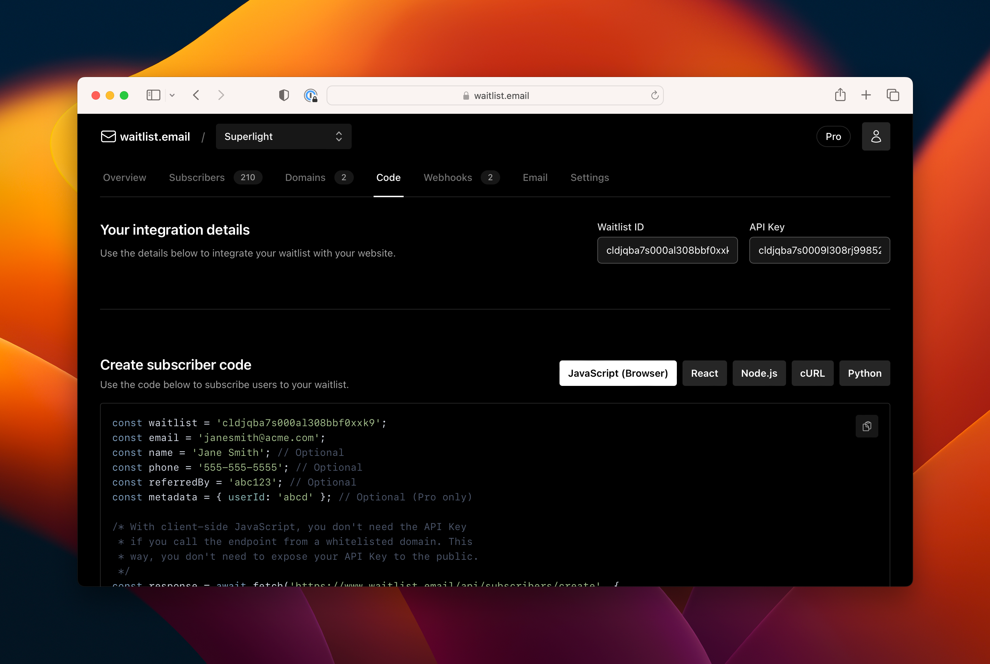Switch to the Overview tab
The image size is (990, 664).
pos(124,177)
